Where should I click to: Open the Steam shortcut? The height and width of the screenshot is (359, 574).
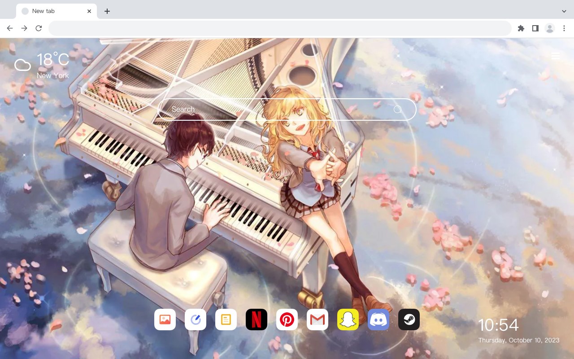409,320
